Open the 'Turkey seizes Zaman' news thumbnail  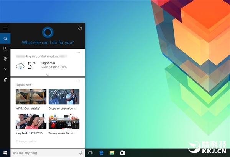click(x=64, y=122)
